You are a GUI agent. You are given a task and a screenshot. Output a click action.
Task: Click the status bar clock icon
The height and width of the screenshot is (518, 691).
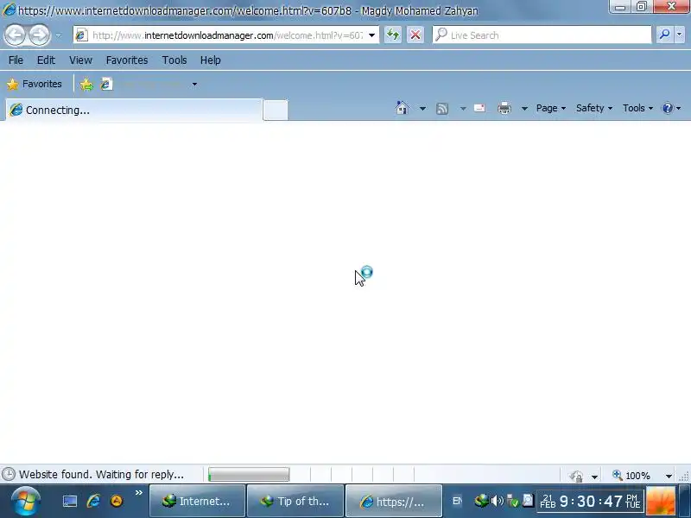point(8,474)
